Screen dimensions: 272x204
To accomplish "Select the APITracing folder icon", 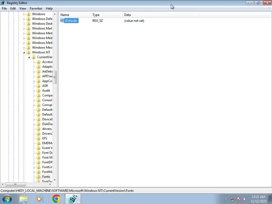I will [x=39, y=76].
